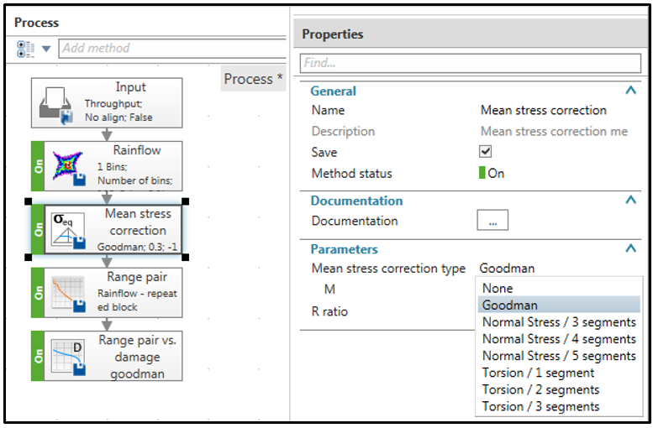Collapse the Documentation section

pyautogui.click(x=630, y=200)
